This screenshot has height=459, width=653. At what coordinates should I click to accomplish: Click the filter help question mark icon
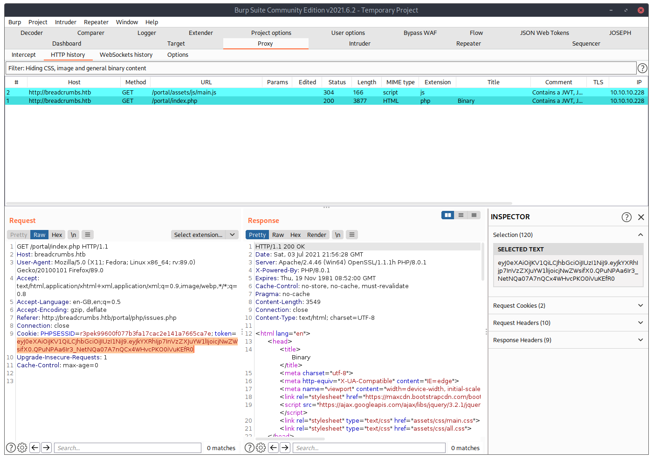[642, 68]
